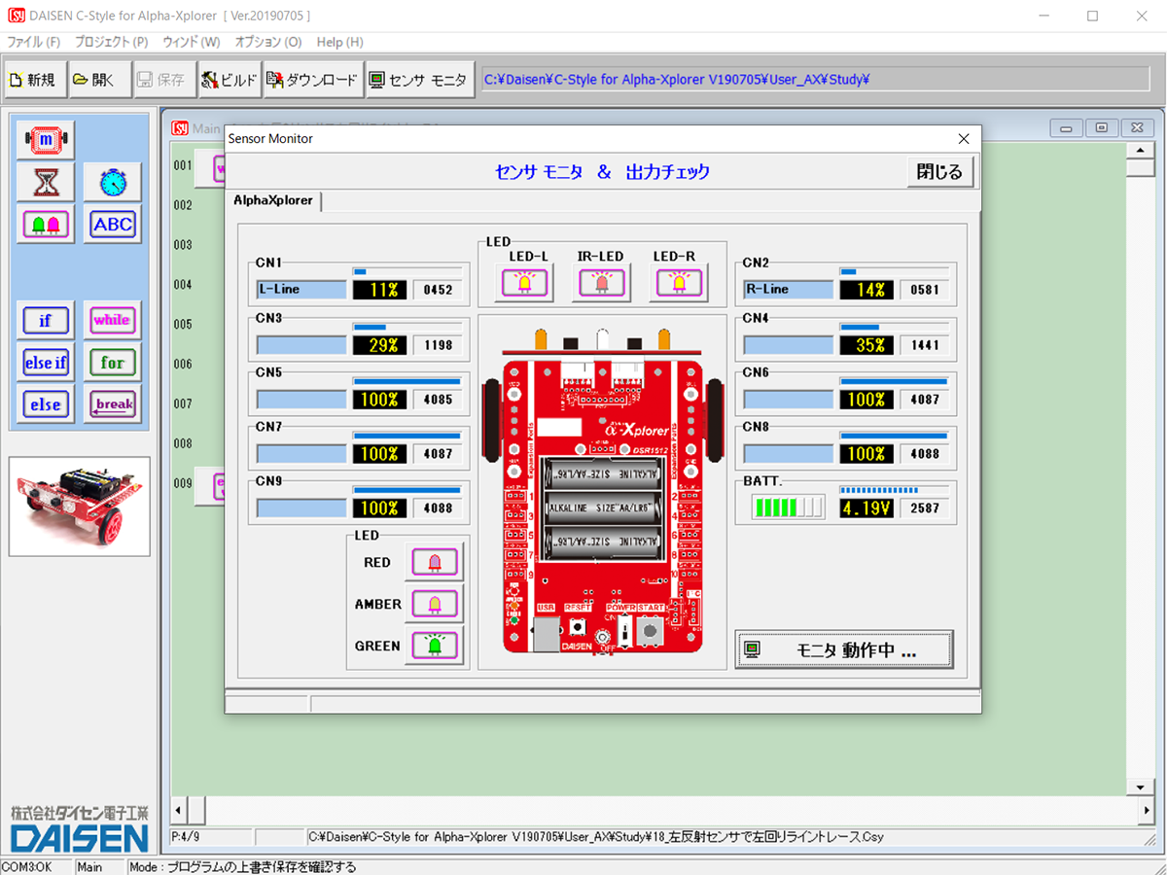The image size is (1167, 875).
Task: Download program to robot with ダウンロード
Action: [313, 80]
